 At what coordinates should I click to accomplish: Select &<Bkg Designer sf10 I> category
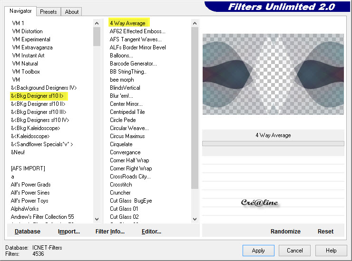click(38, 96)
